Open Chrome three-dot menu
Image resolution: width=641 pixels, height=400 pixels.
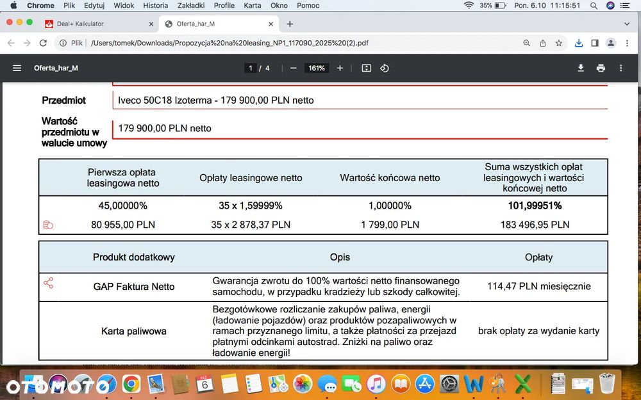[627, 43]
